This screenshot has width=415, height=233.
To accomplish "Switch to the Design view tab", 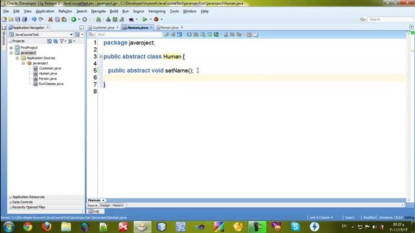I will [105, 206].
